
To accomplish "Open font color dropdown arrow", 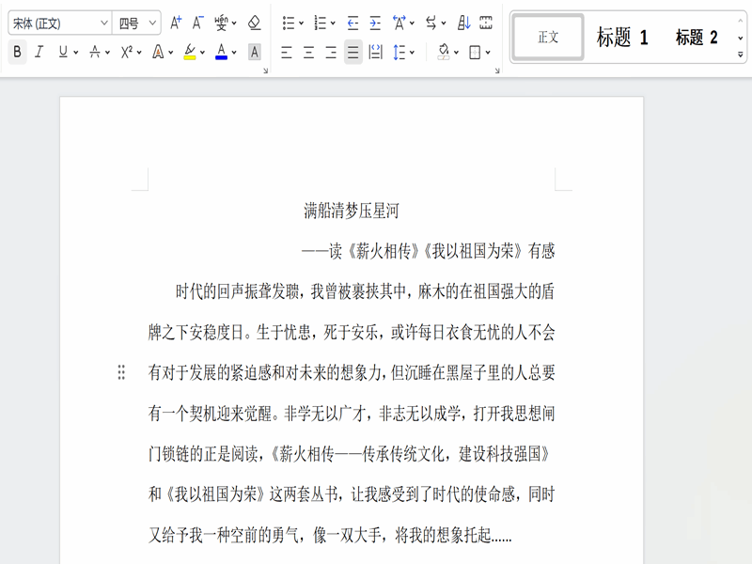I will click(234, 53).
